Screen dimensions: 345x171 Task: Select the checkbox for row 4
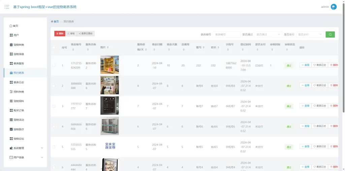(x=54, y=126)
